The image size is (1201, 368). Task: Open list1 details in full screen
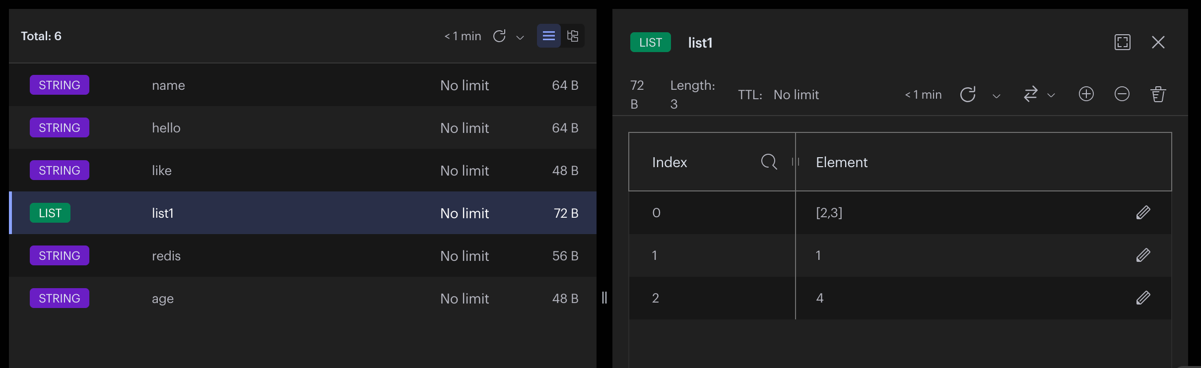click(1123, 42)
